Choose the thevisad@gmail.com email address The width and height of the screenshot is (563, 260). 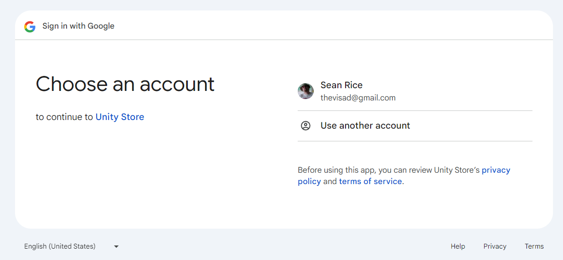pyautogui.click(x=358, y=98)
